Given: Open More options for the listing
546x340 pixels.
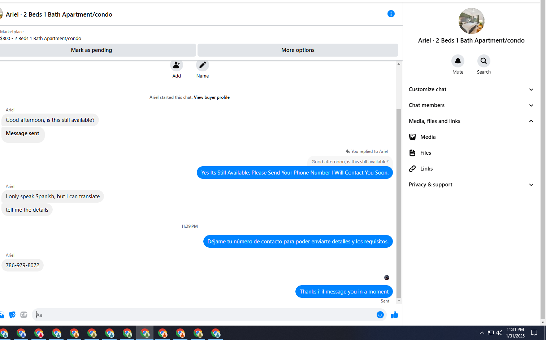Looking at the screenshot, I should click(x=298, y=50).
